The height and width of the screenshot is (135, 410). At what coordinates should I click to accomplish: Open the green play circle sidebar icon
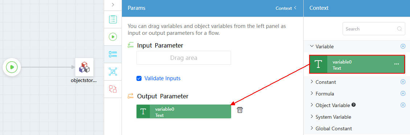point(113,37)
